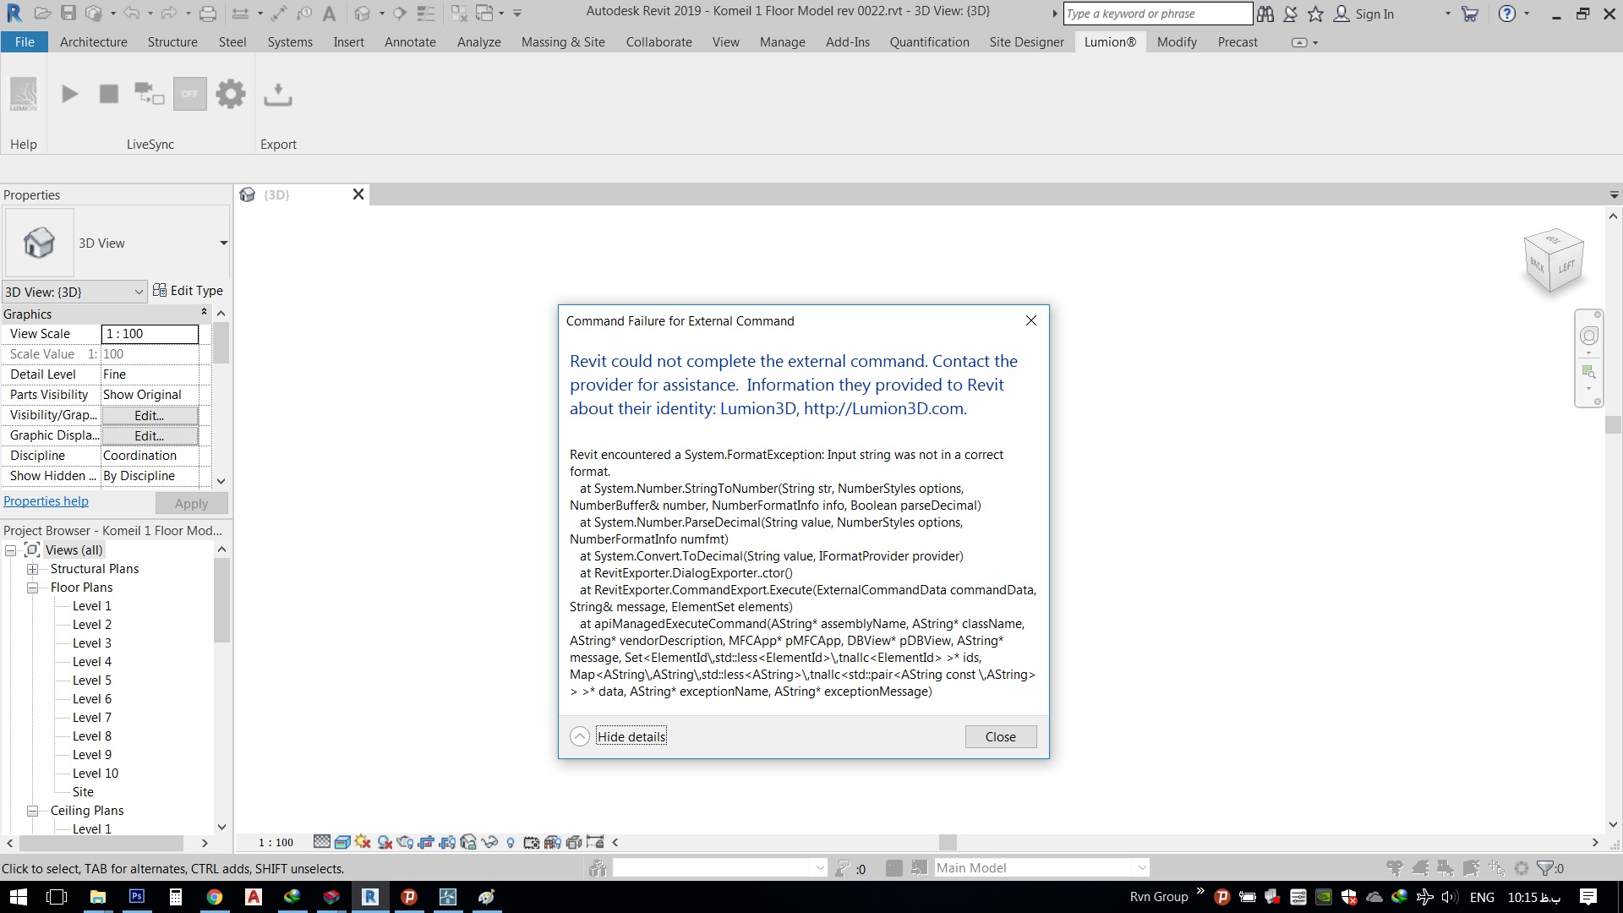Viewport: 1623px width, 913px height.
Task: Click the LiveSync camera sync icon
Action: click(x=150, y=94)
